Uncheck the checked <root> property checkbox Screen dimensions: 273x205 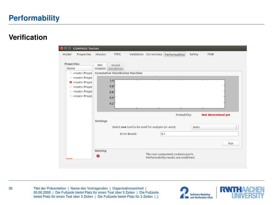click(71, 82)
